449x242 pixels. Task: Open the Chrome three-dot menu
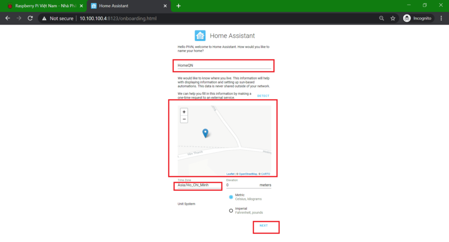point(441,18)
